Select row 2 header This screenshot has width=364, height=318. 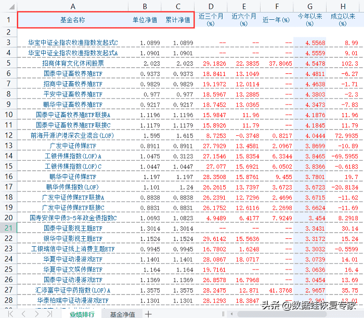9,32
